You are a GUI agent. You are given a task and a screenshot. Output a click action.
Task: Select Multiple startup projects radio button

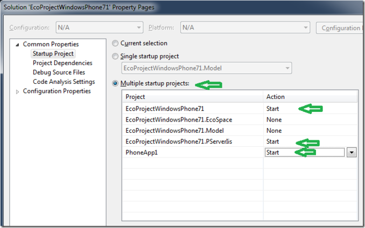coord(115,83)
